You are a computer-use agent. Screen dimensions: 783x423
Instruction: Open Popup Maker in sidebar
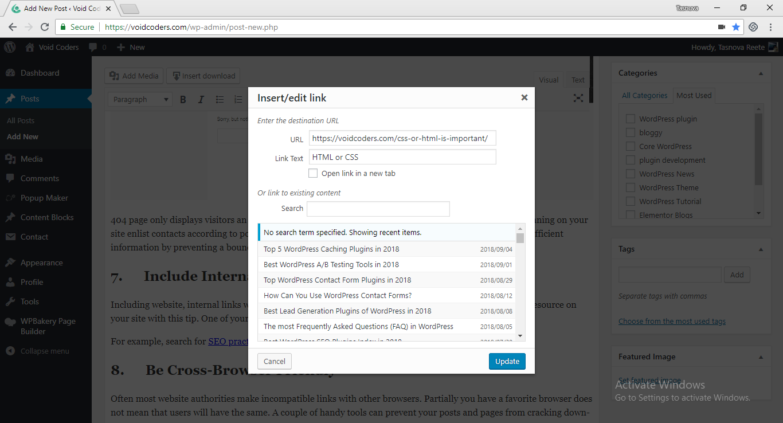click(46, 198)
